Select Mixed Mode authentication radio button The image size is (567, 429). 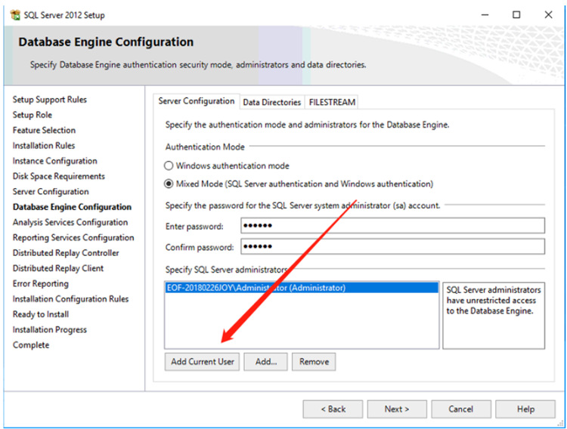click(169, 184)
